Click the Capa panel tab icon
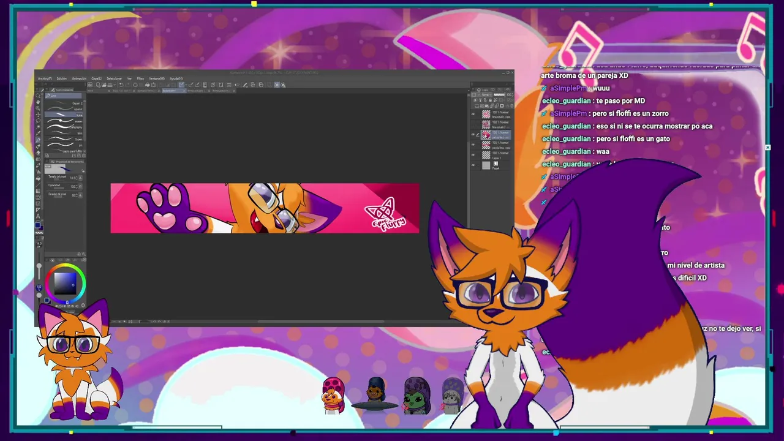This screenshot has height=441, width=784. pos(479,90)
